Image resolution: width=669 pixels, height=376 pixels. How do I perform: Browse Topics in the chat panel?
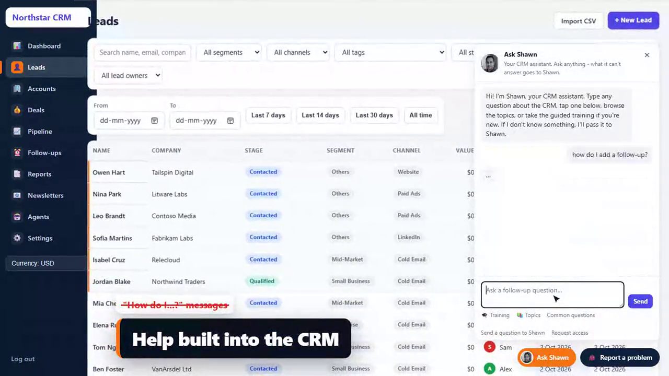528,315
